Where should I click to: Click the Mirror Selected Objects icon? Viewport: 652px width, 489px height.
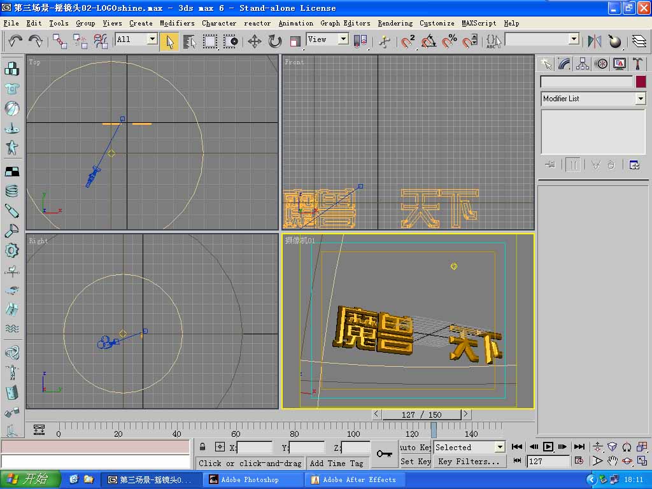click(594, 41)
